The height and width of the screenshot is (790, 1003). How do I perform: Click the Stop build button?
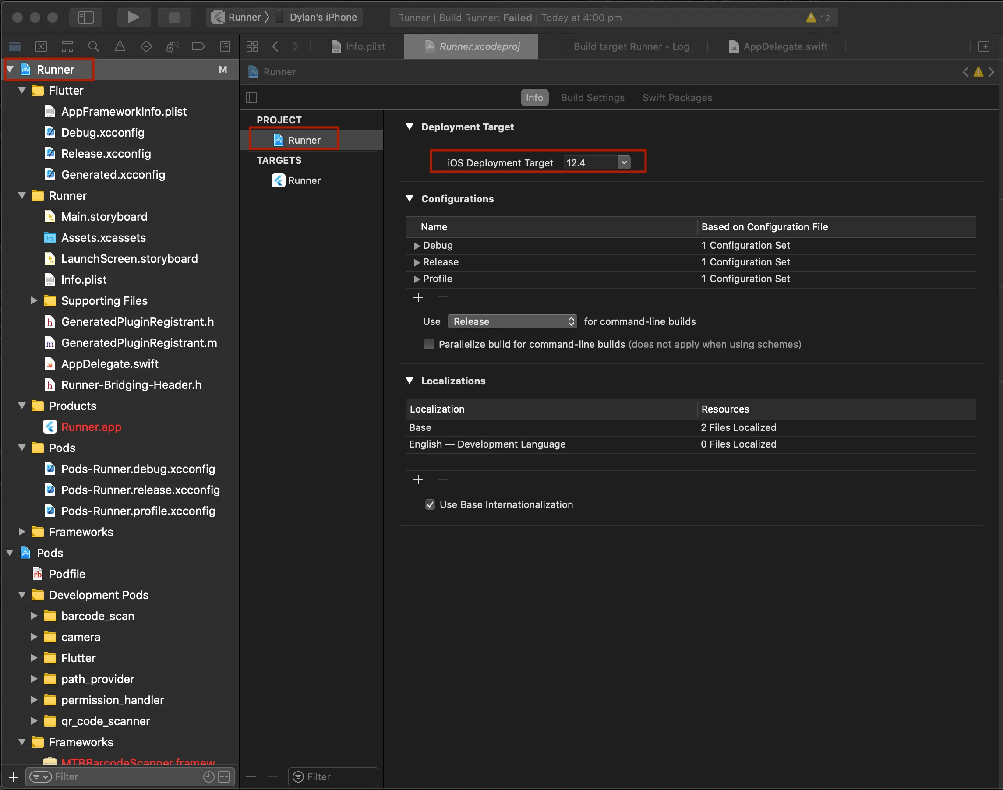pos(174,18)
